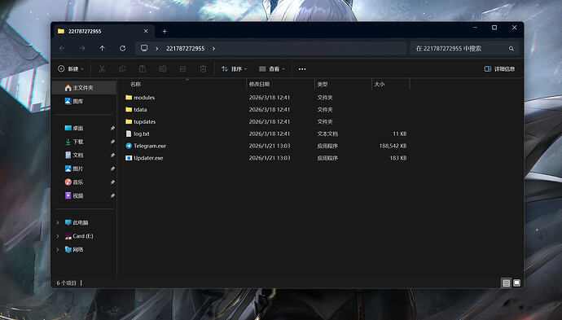Click the Share toolbar icon
The width and height of the screenshot is (562, 320).
(183, 68)
